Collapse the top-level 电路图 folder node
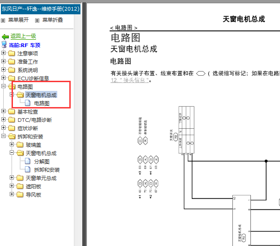Image resolution: width=280 pixels, height=246 pixels. pos(3,86)
